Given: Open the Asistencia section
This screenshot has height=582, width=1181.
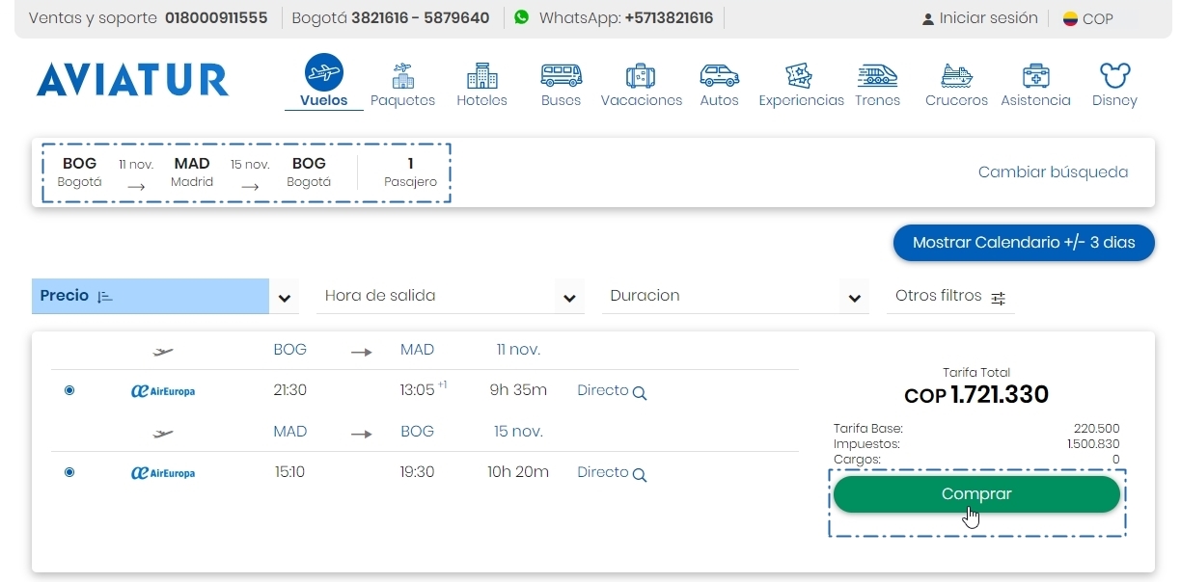Looking at the screenshot, I should pyautogui.click(x=1035, y=85).
